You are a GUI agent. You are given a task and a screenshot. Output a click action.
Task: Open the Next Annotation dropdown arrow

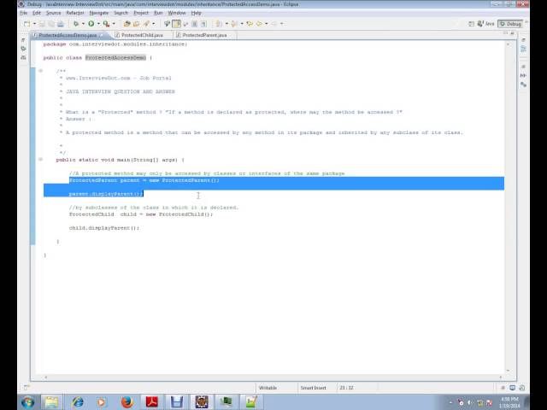point(226,24)
